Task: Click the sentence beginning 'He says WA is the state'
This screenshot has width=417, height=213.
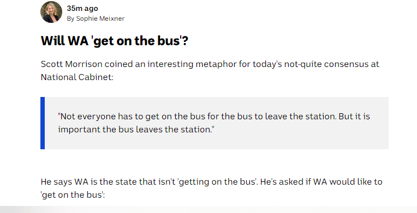Action: point(149,182)
